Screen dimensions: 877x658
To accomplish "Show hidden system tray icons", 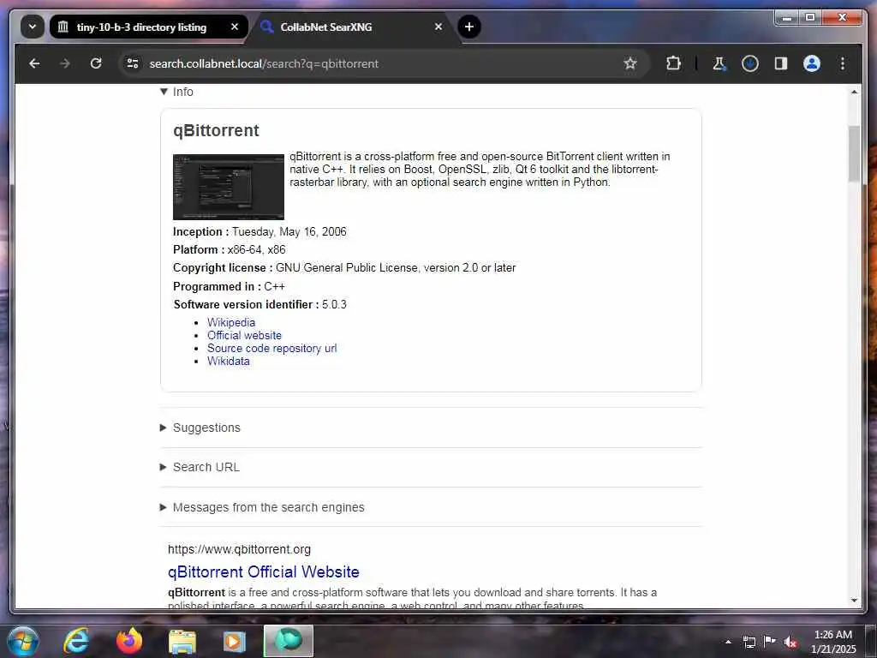I will pyautogui.click(x=728, y=642).
